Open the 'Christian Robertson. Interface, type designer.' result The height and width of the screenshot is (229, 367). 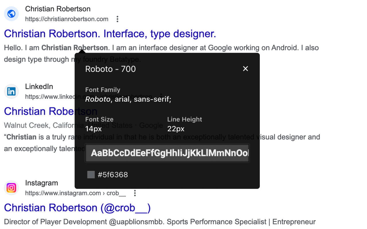[110, 34]
